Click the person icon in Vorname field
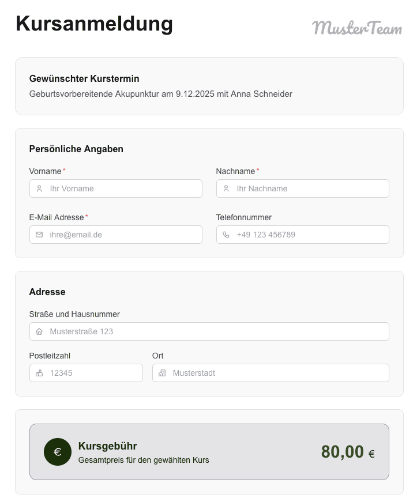417x502 pixels. pyautogui.click(x=39, y=188)
